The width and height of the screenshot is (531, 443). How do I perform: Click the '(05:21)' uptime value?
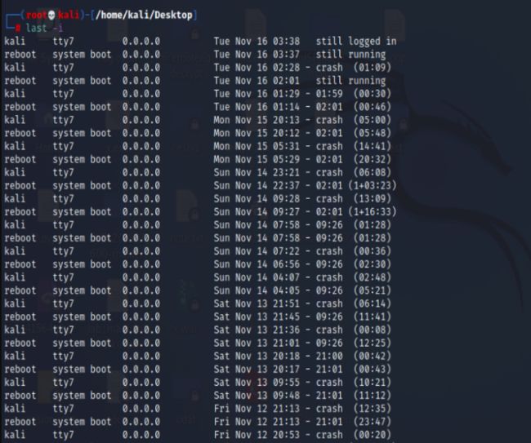tap(373, 290)
